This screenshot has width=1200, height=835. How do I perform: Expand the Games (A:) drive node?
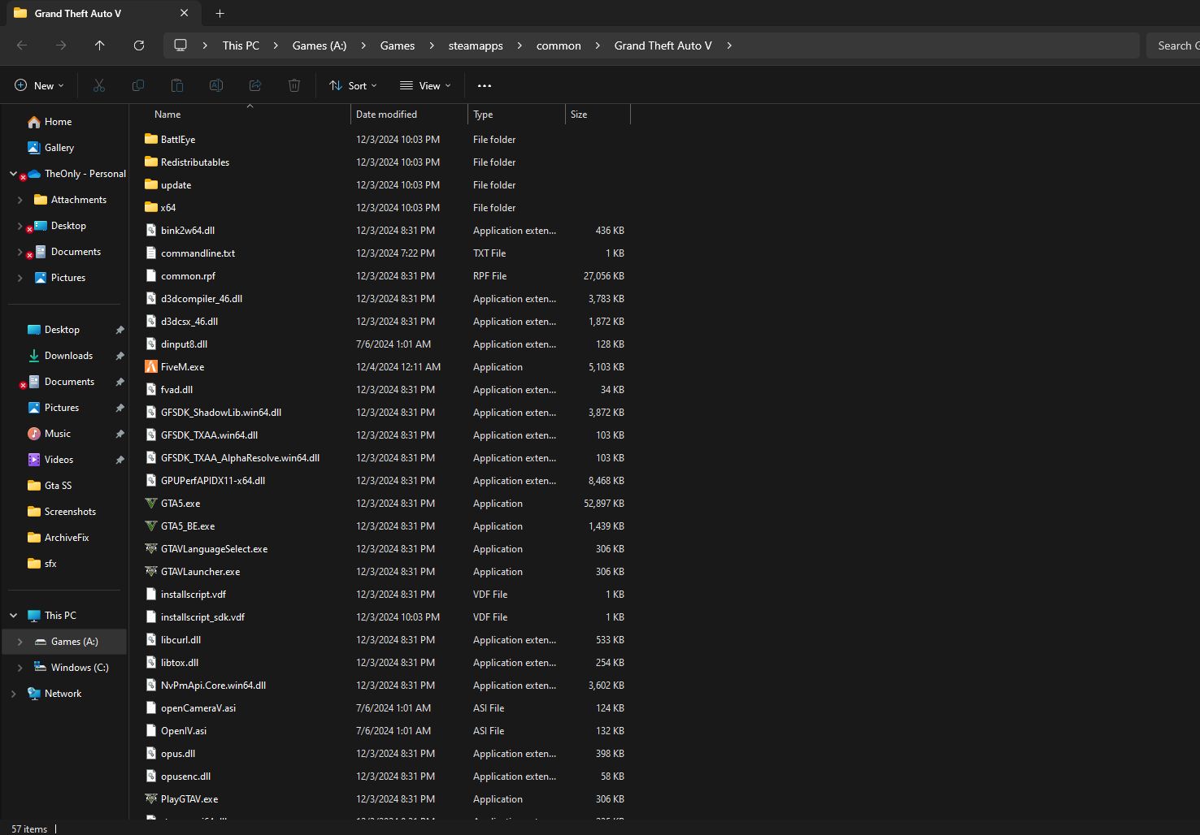(20, 642)
